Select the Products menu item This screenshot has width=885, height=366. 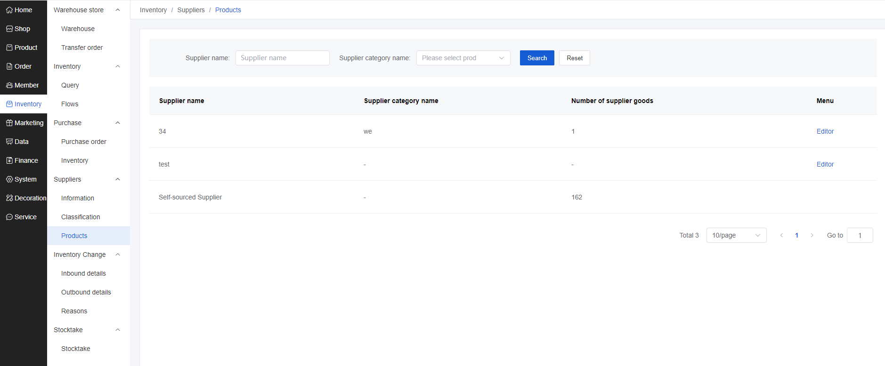(x=89, y=236)
